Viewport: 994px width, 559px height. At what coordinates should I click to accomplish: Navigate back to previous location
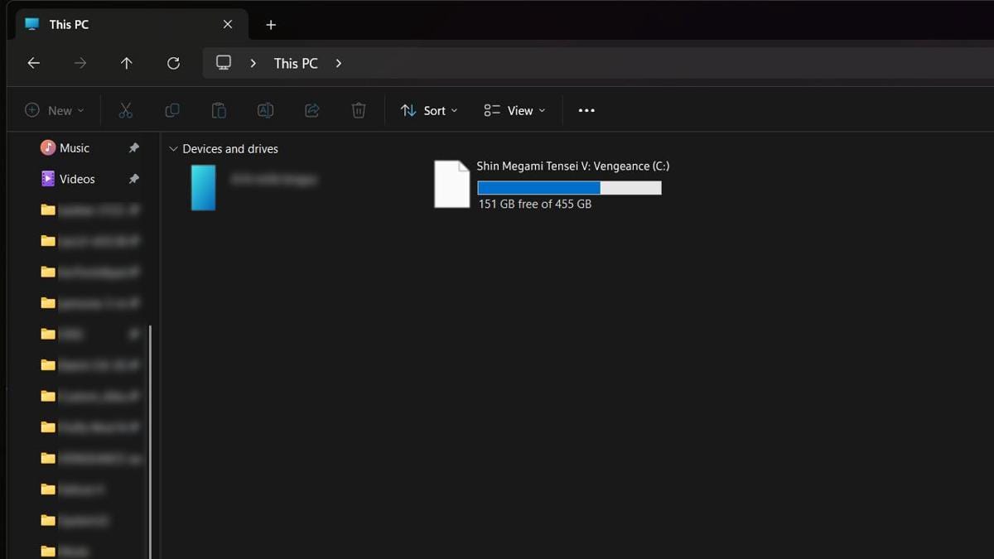(x=34, y=63)
